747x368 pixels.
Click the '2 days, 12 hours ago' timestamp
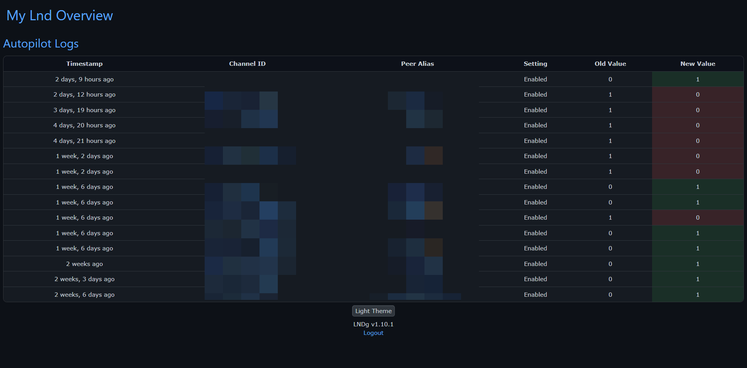point(84,95)
